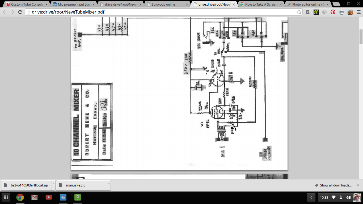This screenshot has height=204, width=363.
Task: Click the battery status icon
Action: click(341, 197)
